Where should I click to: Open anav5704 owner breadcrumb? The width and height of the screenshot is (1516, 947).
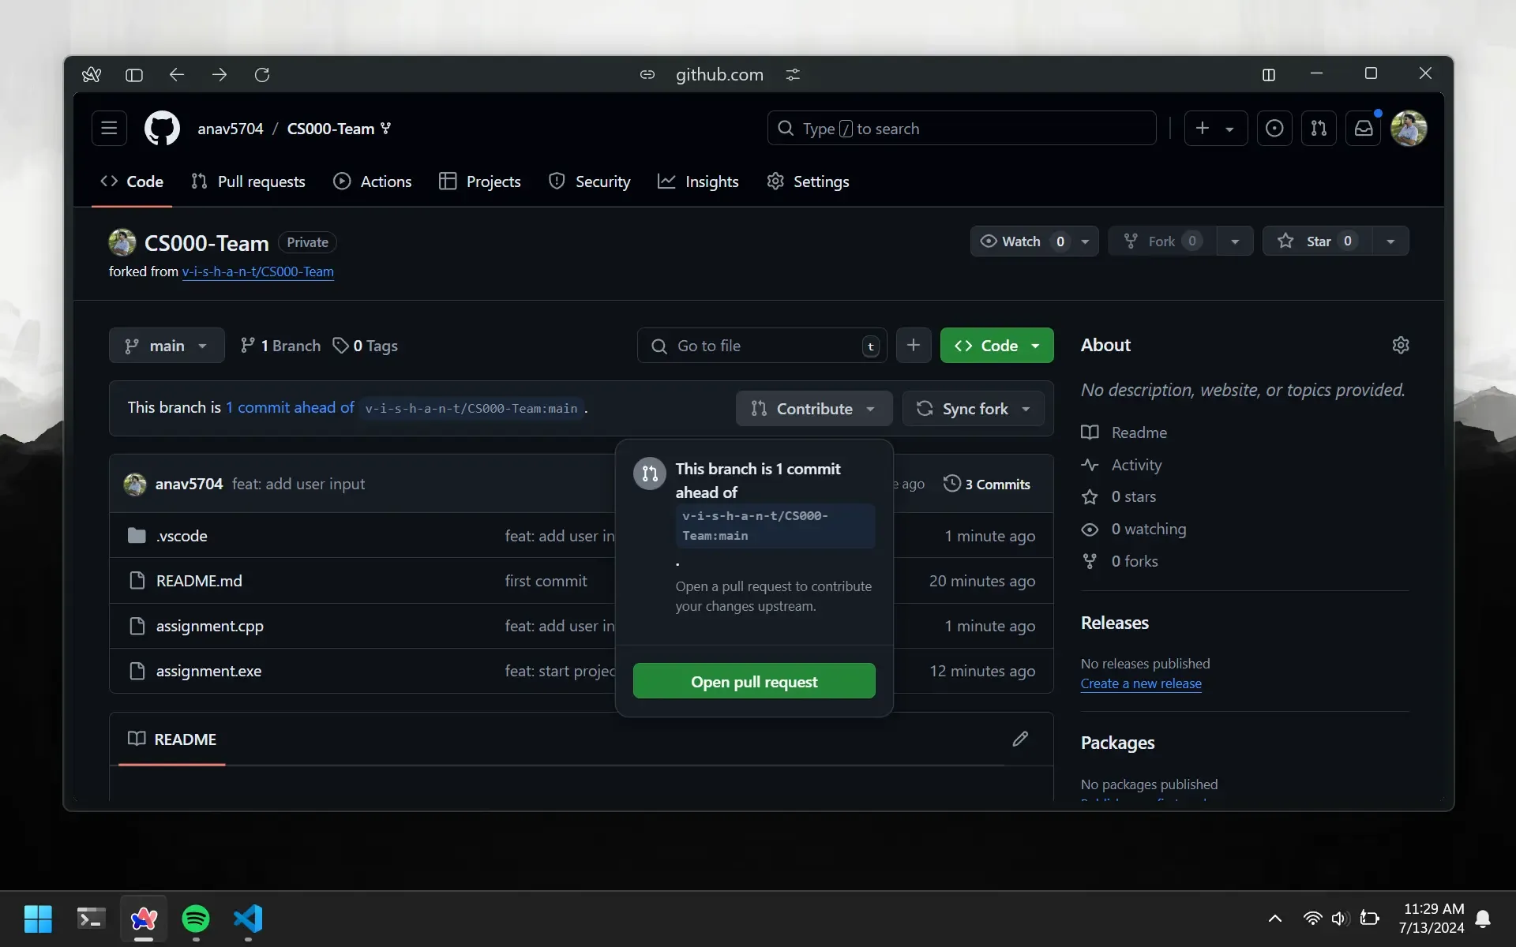231,129
